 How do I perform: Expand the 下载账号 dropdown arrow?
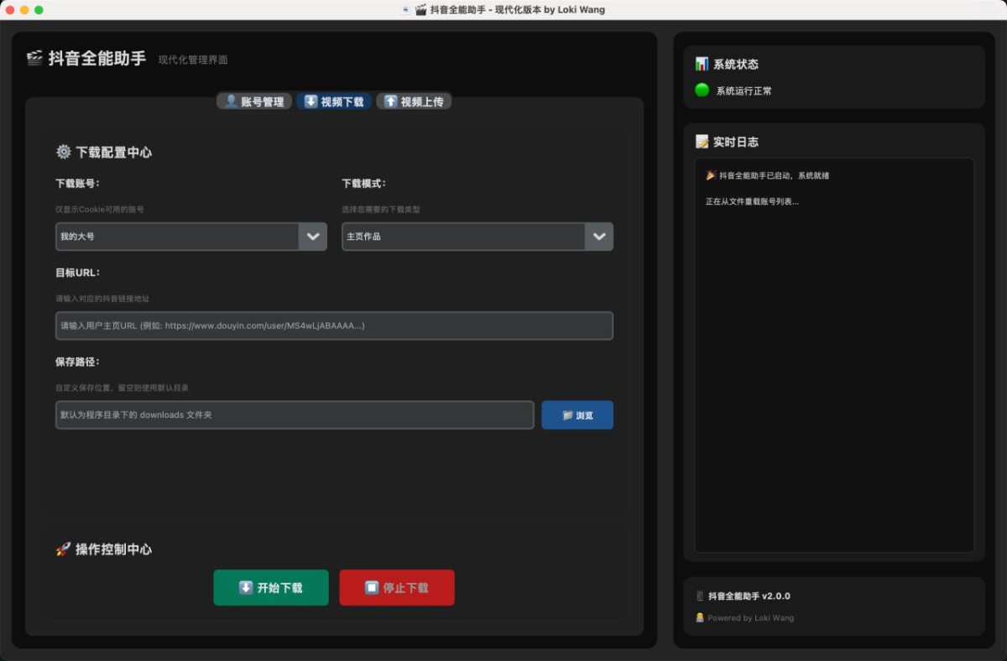pos(313,237)
